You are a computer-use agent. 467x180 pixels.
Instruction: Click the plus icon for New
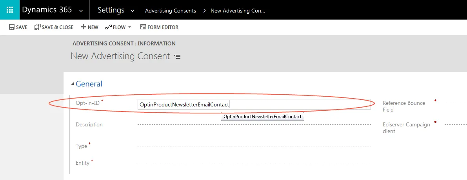tap(83, 27)
